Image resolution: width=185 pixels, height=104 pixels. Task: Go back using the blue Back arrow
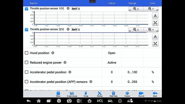pyautogui.click(x=155, y=94)
